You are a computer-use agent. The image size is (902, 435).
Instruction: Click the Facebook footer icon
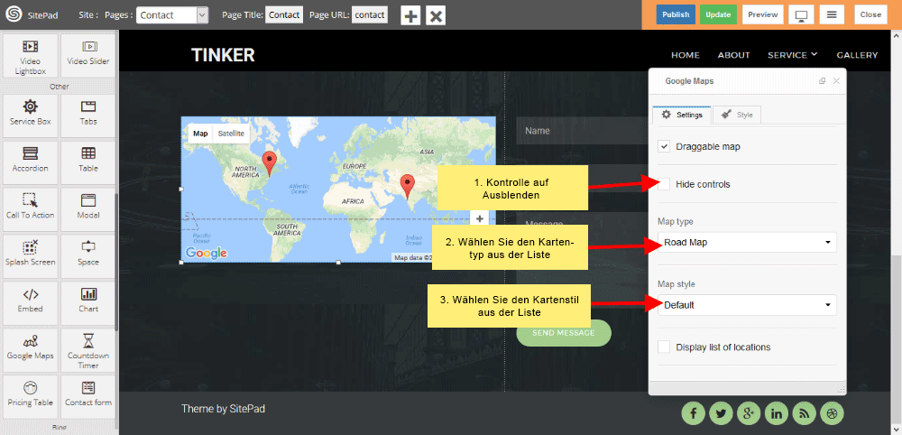[694, 412]
